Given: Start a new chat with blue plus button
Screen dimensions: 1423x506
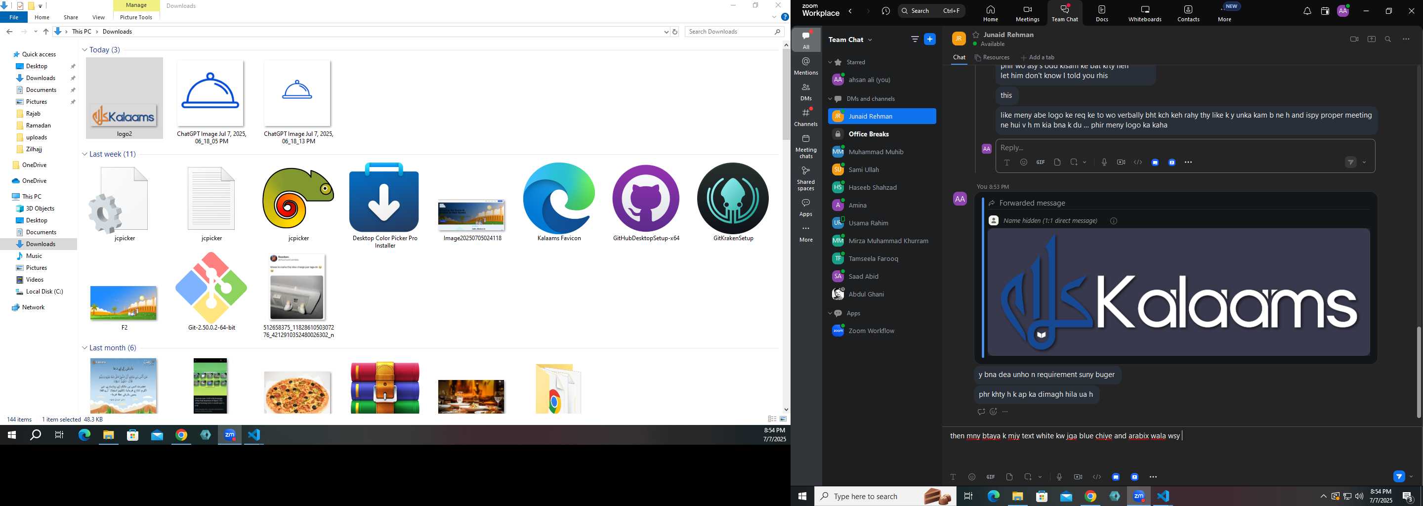Looking at the screenshot, I should pyautogui.click(x=930, y=39).
